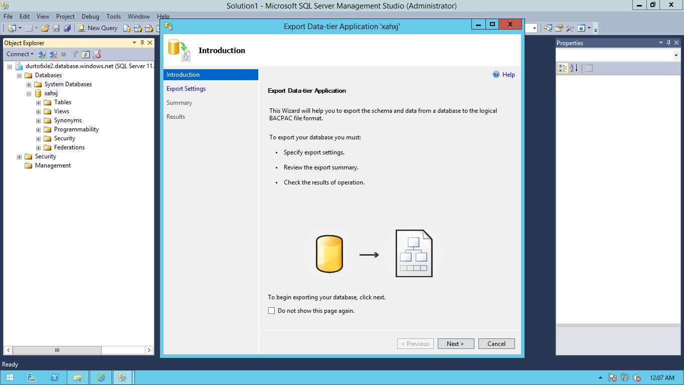Click the MDX query toolbar icon

pos(138,28)
